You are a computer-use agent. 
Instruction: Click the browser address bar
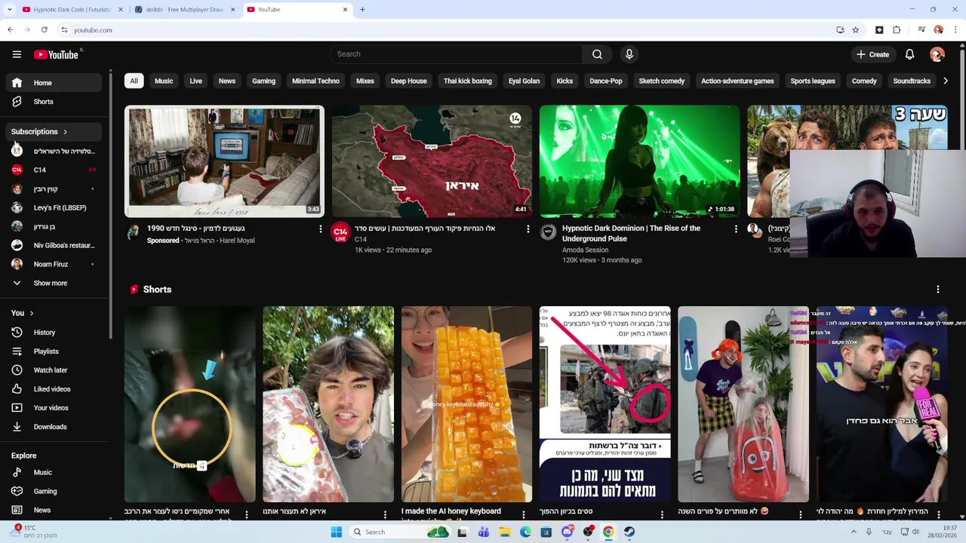pos(445,30)
